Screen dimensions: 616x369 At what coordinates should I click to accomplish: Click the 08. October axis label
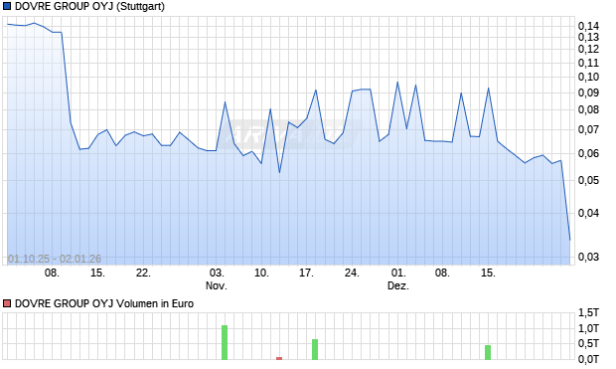[52, 273]
